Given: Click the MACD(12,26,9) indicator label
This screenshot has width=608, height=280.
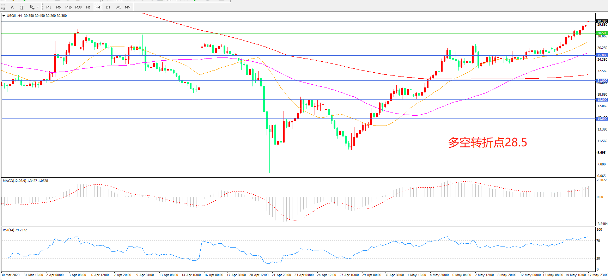Looking at the screenshot, I should 25,181.
